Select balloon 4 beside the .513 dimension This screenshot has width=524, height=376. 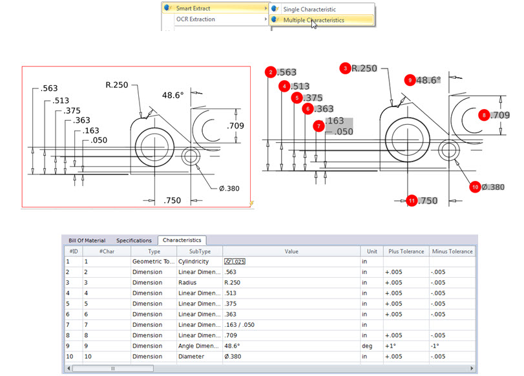[x=284, y=85]
